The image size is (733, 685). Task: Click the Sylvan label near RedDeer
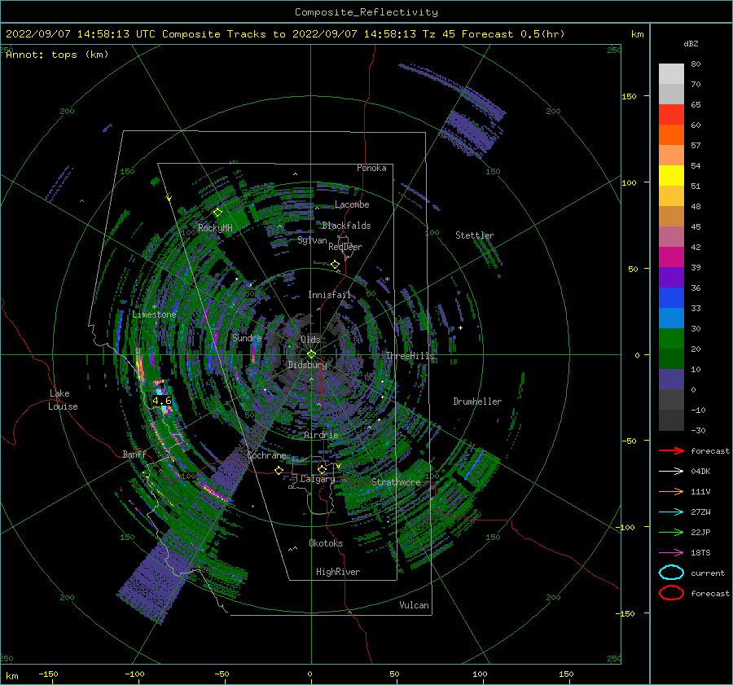312,240
